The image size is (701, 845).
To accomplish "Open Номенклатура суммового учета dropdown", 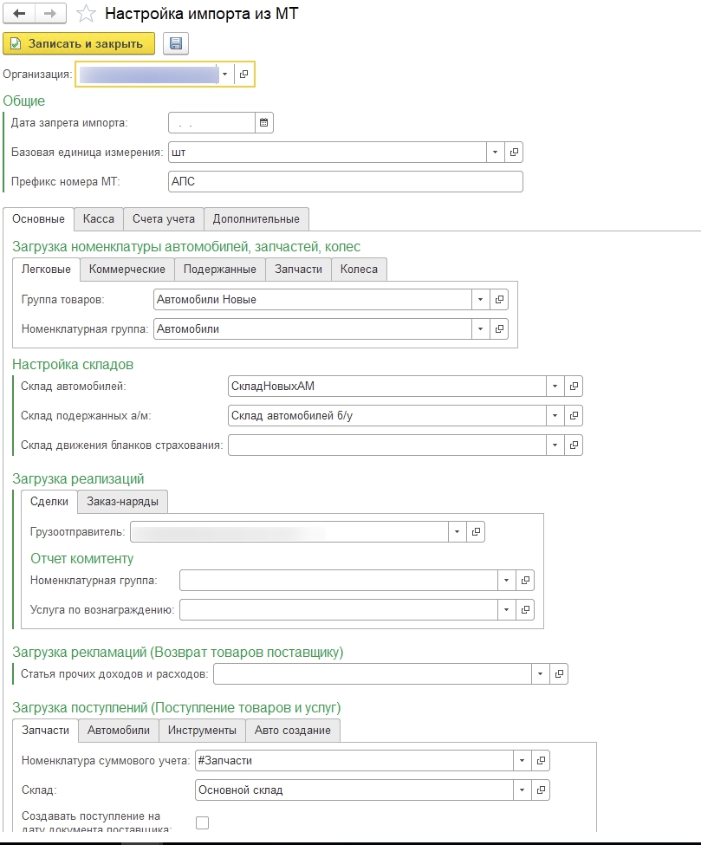I will pyautogui.click(x=522, y=760).
